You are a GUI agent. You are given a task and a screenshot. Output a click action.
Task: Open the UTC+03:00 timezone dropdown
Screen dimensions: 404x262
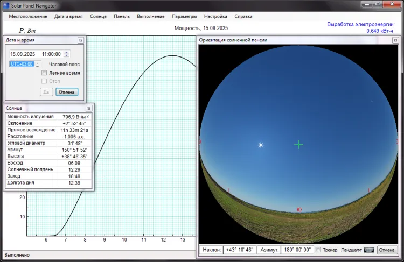click(x=38, y=64)
